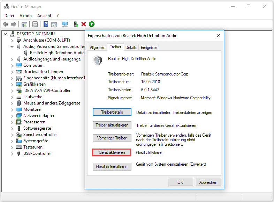Collapse the DESKTOP-NCFNMJU root node
The width and height of the screenshot is (274, 202).
point(6,34)
